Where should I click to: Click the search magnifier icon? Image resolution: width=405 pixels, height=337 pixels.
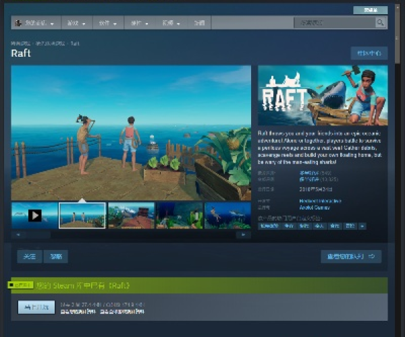[381, 23]
